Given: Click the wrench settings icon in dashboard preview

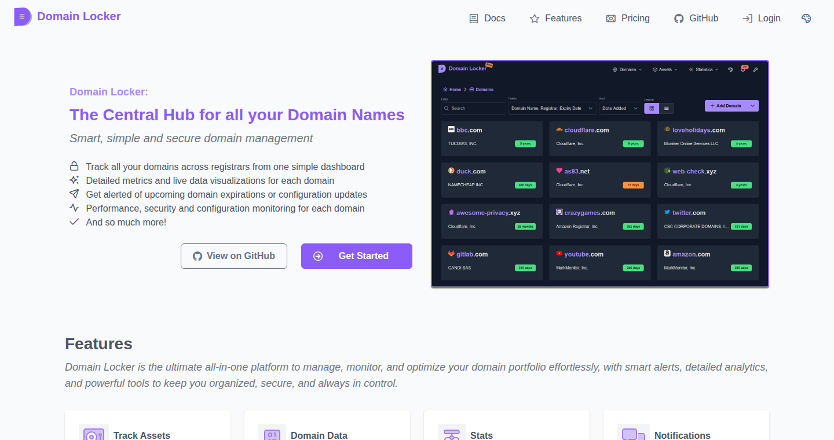Looking at the screenshot, I should pyautogui.click(x=755, y=69).
